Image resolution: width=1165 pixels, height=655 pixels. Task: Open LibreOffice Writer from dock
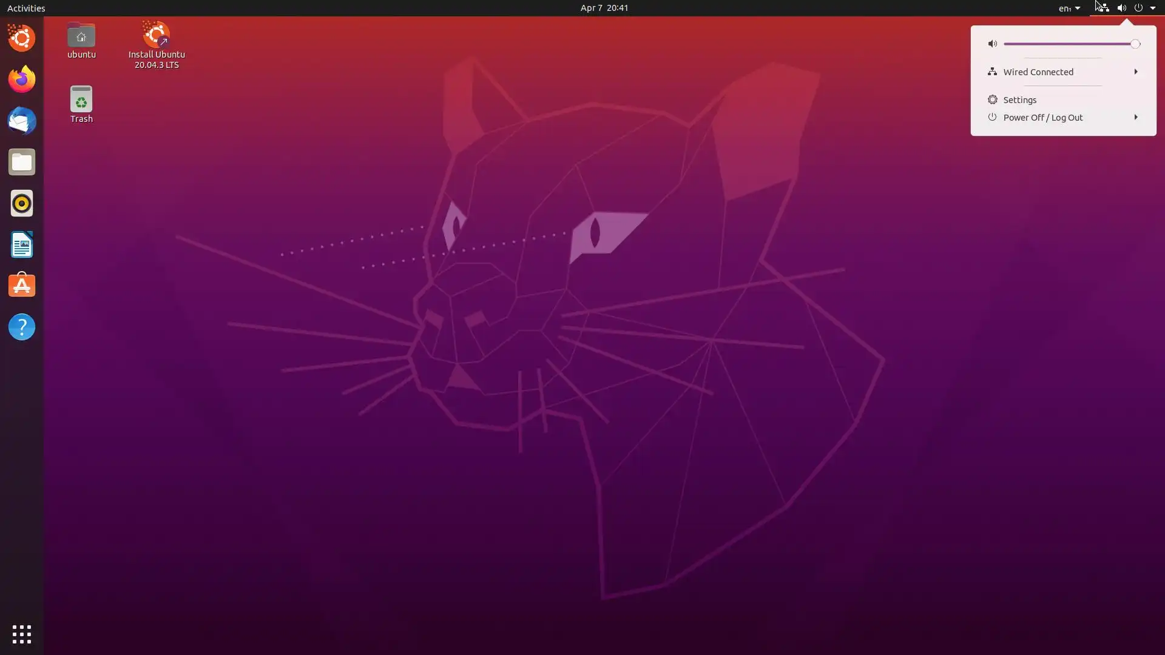click(22, 244)
